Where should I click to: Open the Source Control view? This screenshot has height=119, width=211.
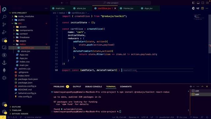4,24
